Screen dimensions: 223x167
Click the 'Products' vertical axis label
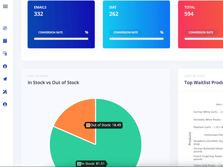coord(190,139)
